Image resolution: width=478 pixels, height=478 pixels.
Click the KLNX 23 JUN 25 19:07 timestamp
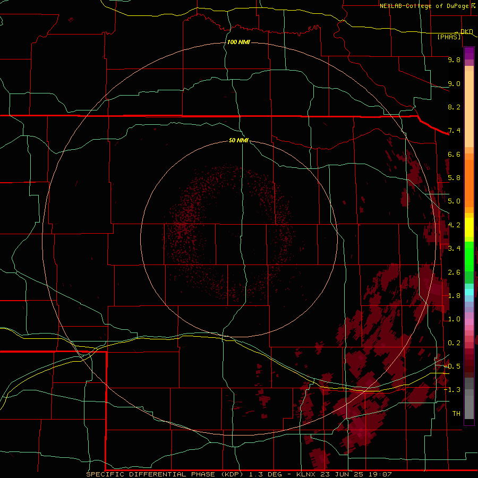coord(344,474)
